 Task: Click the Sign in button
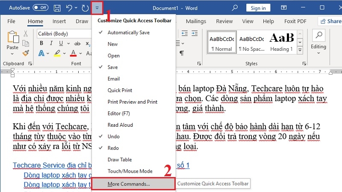[x=258, y=8]
